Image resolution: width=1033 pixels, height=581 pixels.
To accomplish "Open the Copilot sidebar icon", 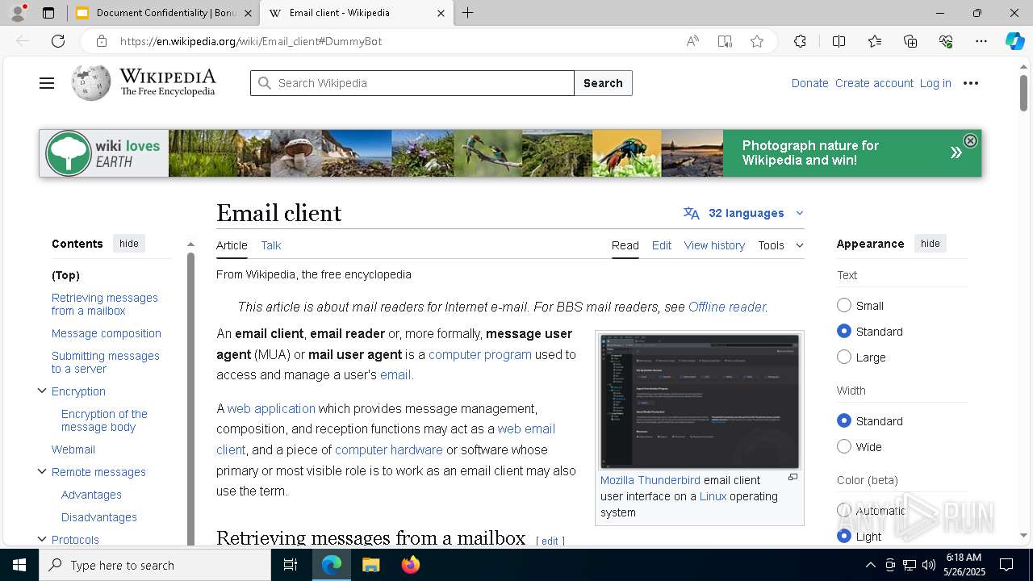I will [1014, 41].
